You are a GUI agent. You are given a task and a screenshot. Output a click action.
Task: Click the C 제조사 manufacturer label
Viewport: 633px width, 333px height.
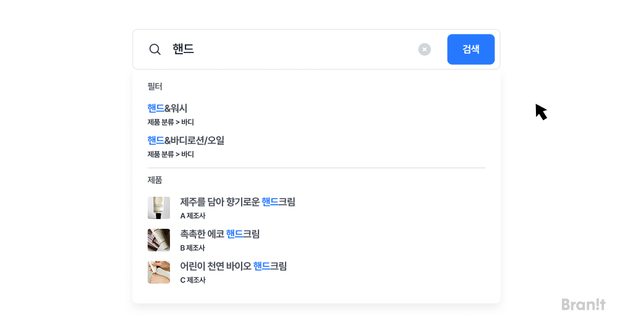click(x=193, y=280)
